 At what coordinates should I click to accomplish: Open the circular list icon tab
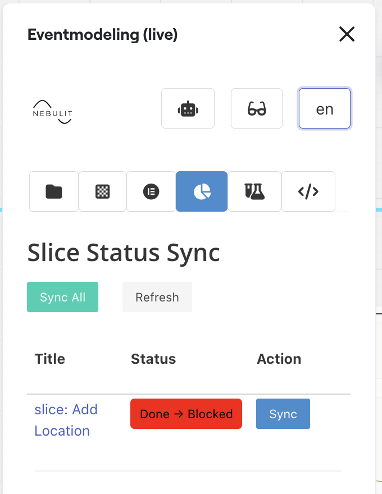[x=151, y=191]
